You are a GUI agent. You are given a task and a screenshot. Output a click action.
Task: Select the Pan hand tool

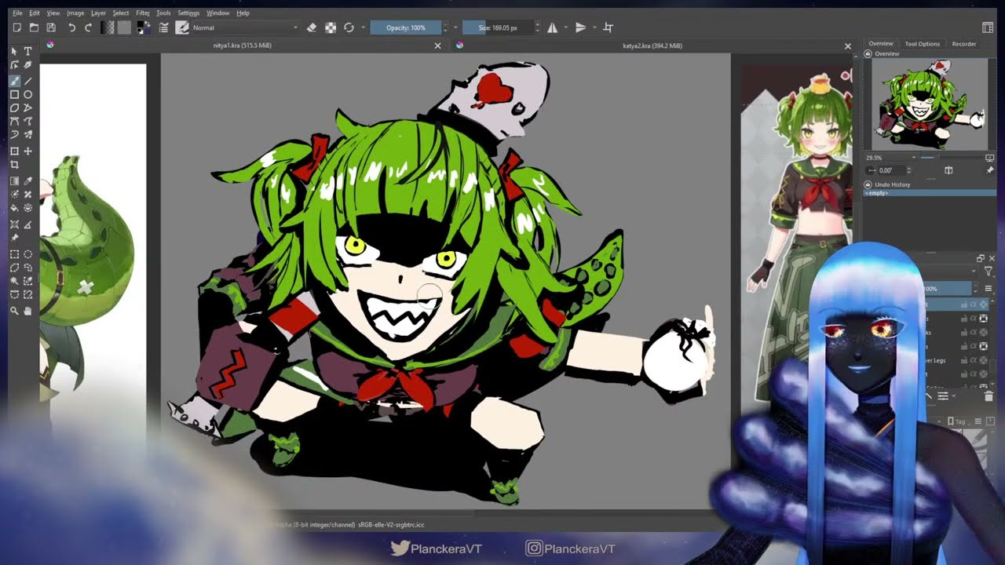click(28, 311)
